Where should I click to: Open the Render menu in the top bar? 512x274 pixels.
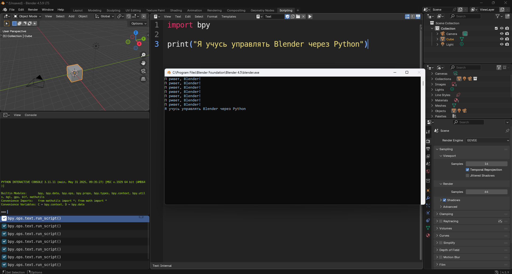[x=33, y=10]
